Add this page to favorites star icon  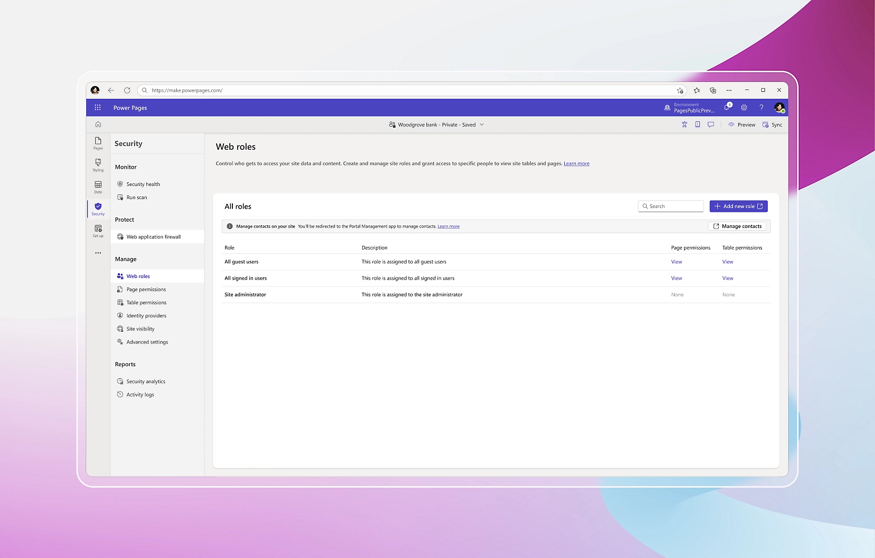680,90
